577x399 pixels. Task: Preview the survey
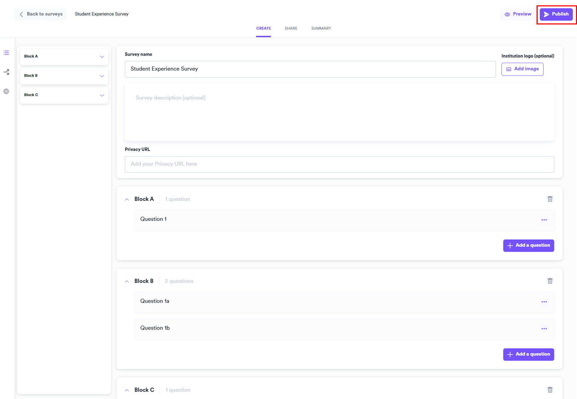click(518, 14)
